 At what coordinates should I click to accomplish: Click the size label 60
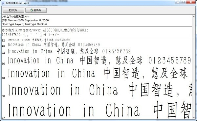pos(3,96)
